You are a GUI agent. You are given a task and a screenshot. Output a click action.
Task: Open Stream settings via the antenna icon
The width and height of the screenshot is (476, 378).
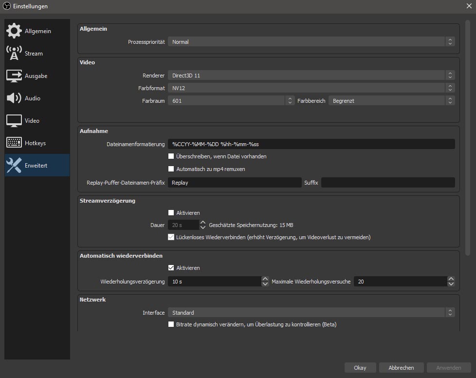point(14,53)
